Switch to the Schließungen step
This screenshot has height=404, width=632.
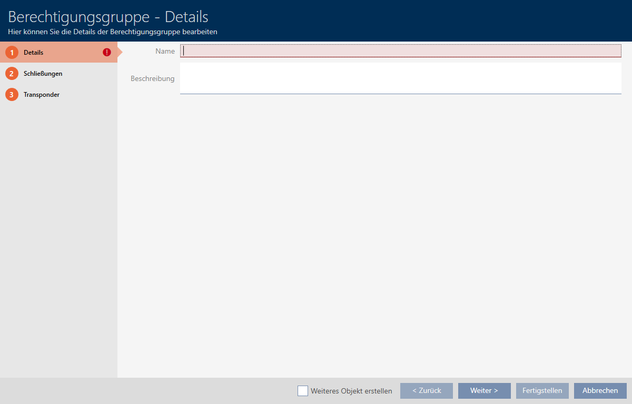click(x=43, y=74)
